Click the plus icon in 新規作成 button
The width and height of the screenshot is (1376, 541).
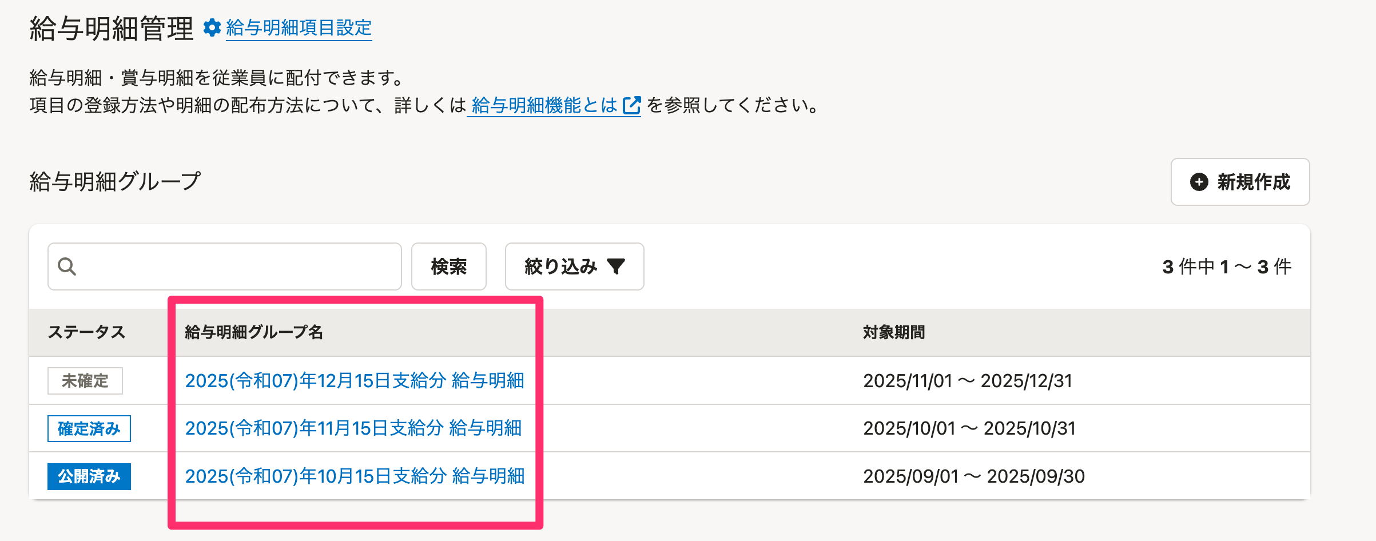(x=1199, y=182)
